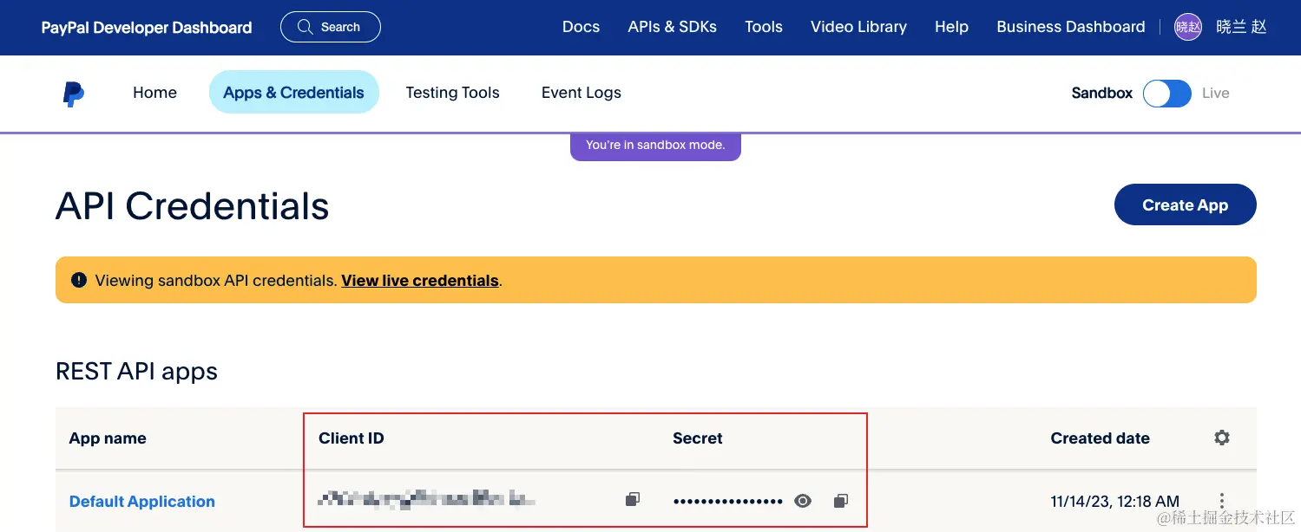The width and height of the screenshot is (1301, 532).
Task: Click the user avatar in the header
Action: tap(1188, 27)
